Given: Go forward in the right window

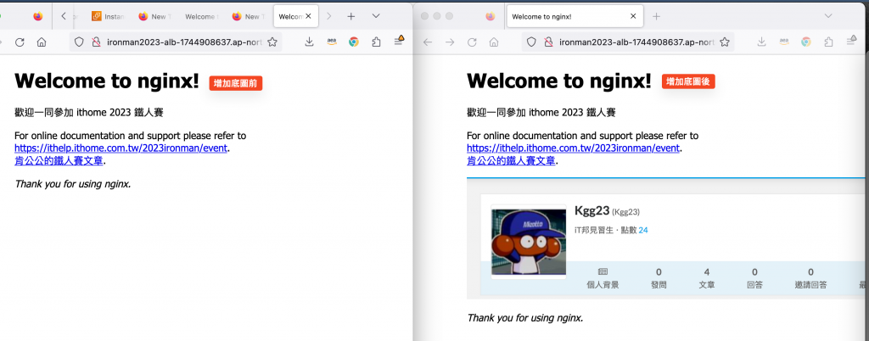Looking at the screenshot, I should point(450,42).
